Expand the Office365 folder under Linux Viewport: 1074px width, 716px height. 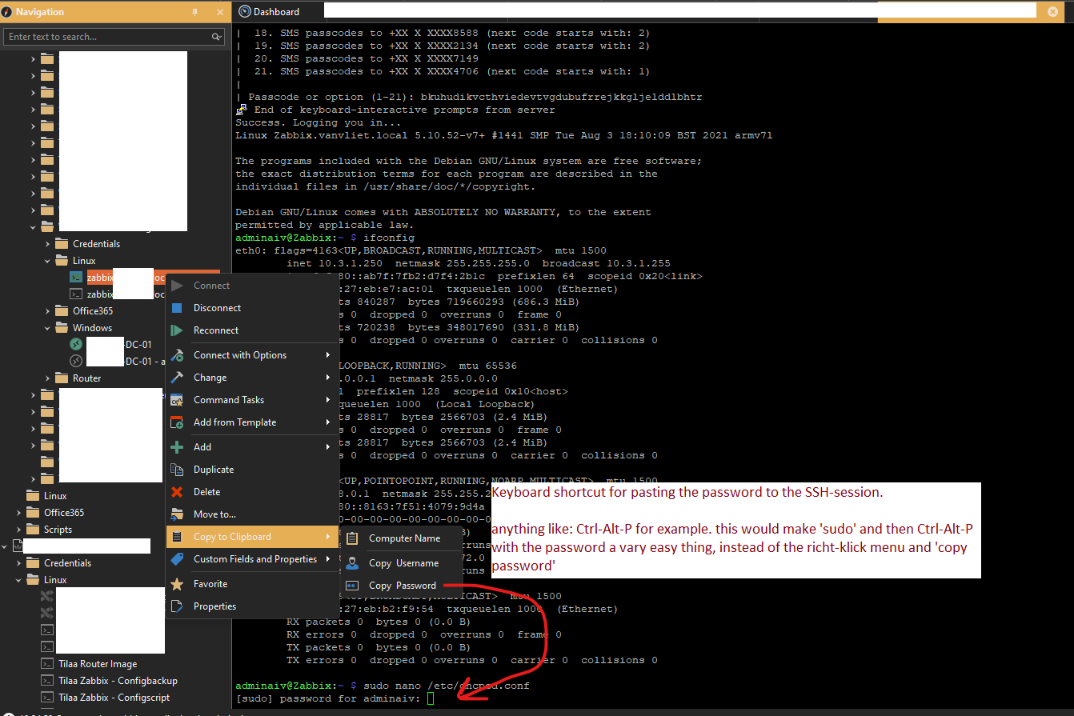click(x=47, y=311)
